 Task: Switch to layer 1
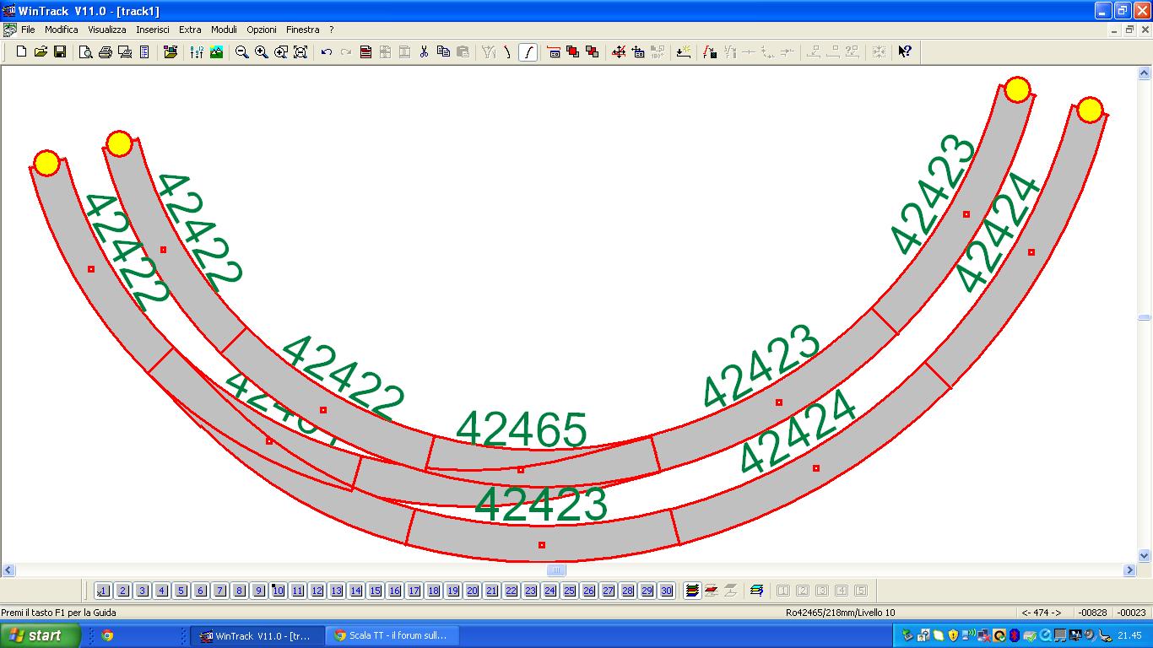[x=103, y=591]
